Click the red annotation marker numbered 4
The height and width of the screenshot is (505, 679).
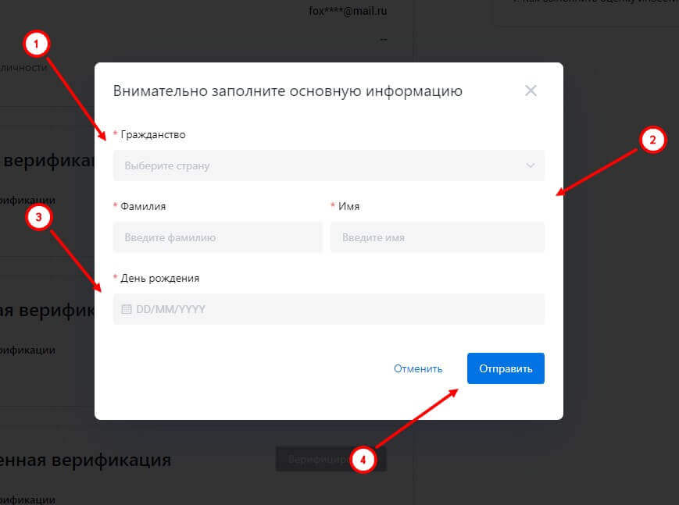(x=363, y=460)
